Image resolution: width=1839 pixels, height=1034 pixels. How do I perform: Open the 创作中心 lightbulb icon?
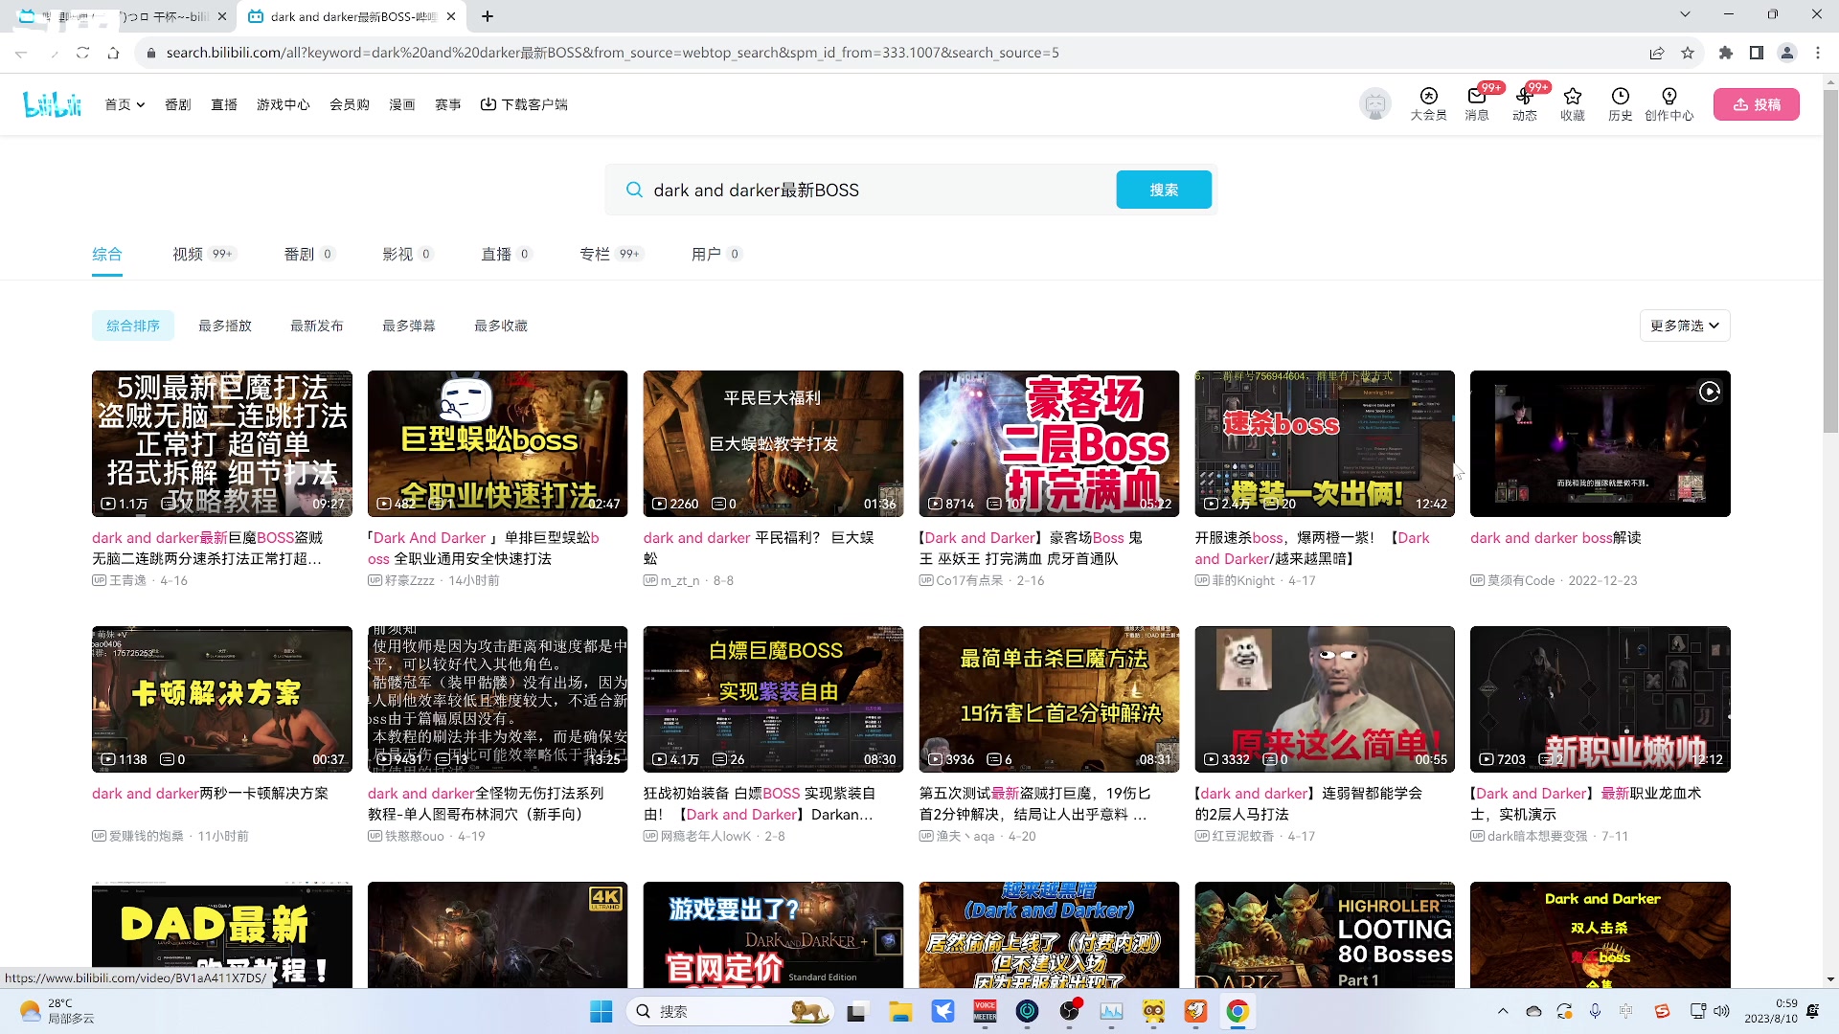[1669, 103]
